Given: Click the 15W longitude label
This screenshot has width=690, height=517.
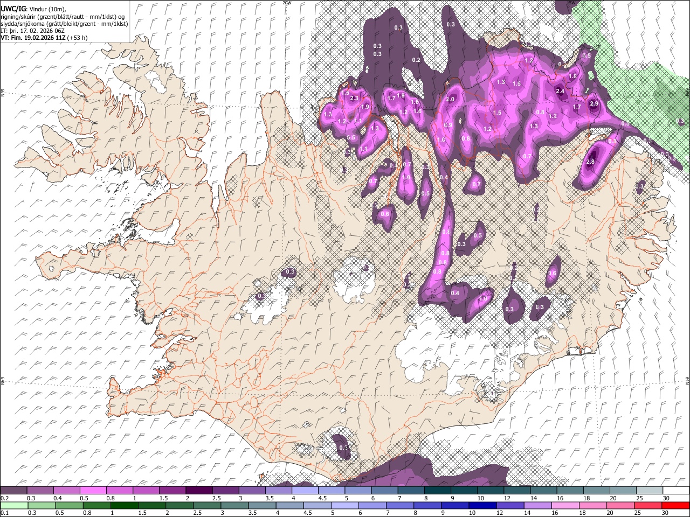Looking at the screenshot, I should pyautogui.click(x=570, y=3).
